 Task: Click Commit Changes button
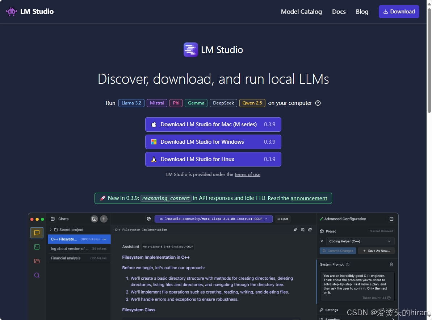click(337, 251)
